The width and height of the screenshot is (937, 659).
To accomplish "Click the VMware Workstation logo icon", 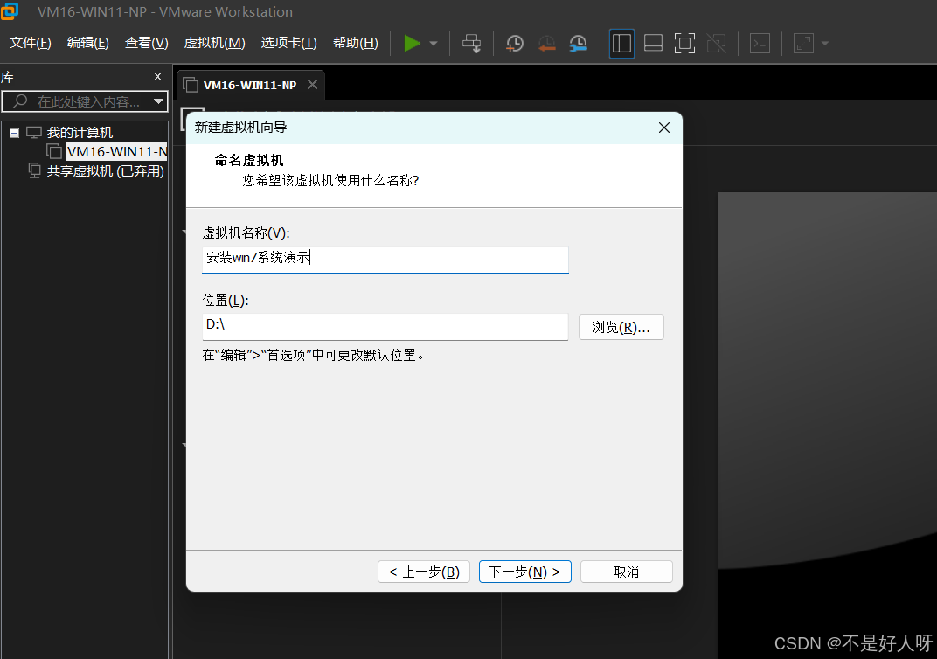I will point(10,11).
